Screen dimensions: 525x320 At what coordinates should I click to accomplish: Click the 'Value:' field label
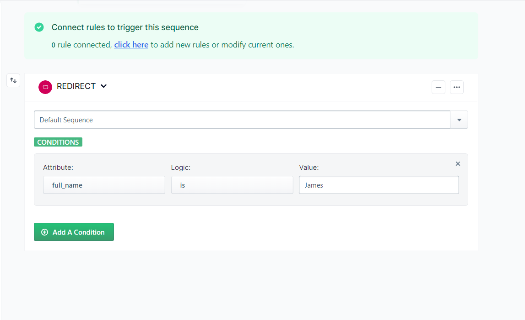pos(309,168)
